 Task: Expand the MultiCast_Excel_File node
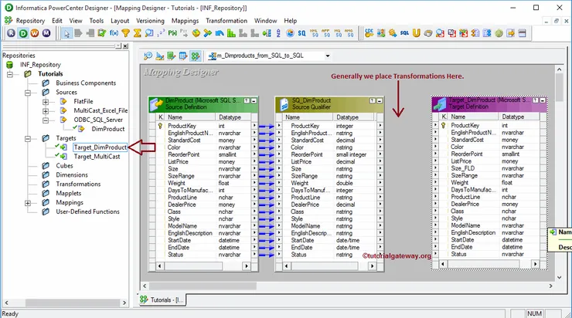[x=46, y=110]
